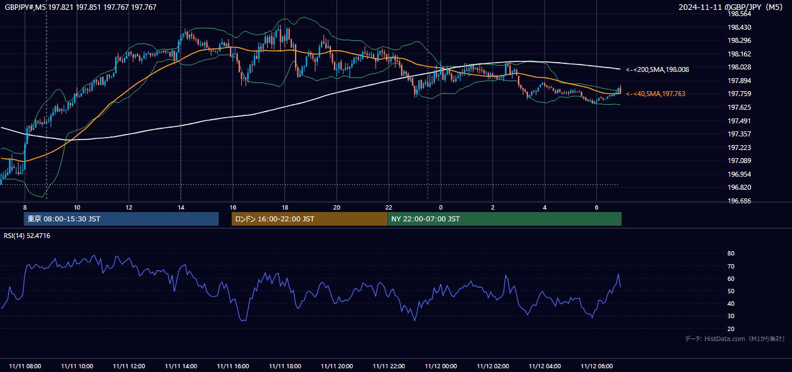Click hour tick 16 under price chart
792x372 pixels.
click(x=233, y=207)
